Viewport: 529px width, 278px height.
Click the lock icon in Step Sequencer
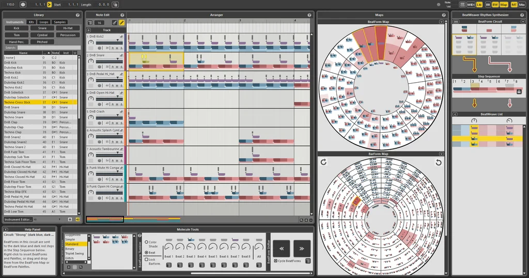click(518, 91)
